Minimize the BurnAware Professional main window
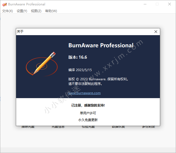The height and width of the screenshot is (153, 176). point(145,4)
